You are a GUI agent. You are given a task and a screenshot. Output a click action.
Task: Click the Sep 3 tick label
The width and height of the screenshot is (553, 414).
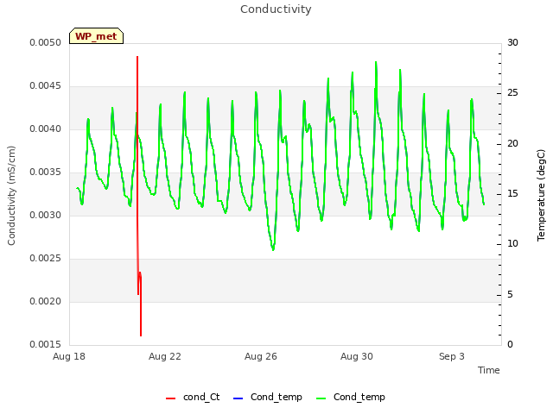452,356
